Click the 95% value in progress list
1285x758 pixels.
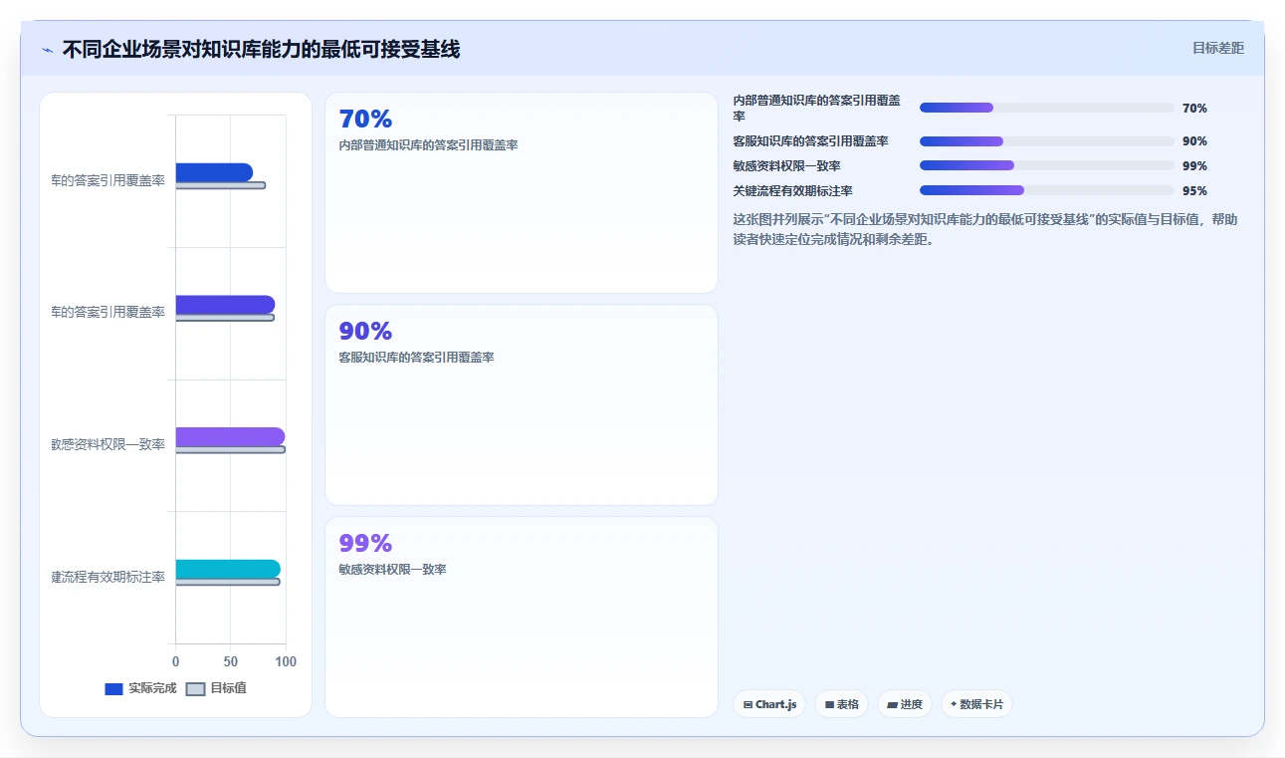[x=1194, y=191]
